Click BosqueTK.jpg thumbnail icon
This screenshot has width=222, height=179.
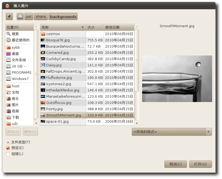pyautogui.click(x=43, y=40)
